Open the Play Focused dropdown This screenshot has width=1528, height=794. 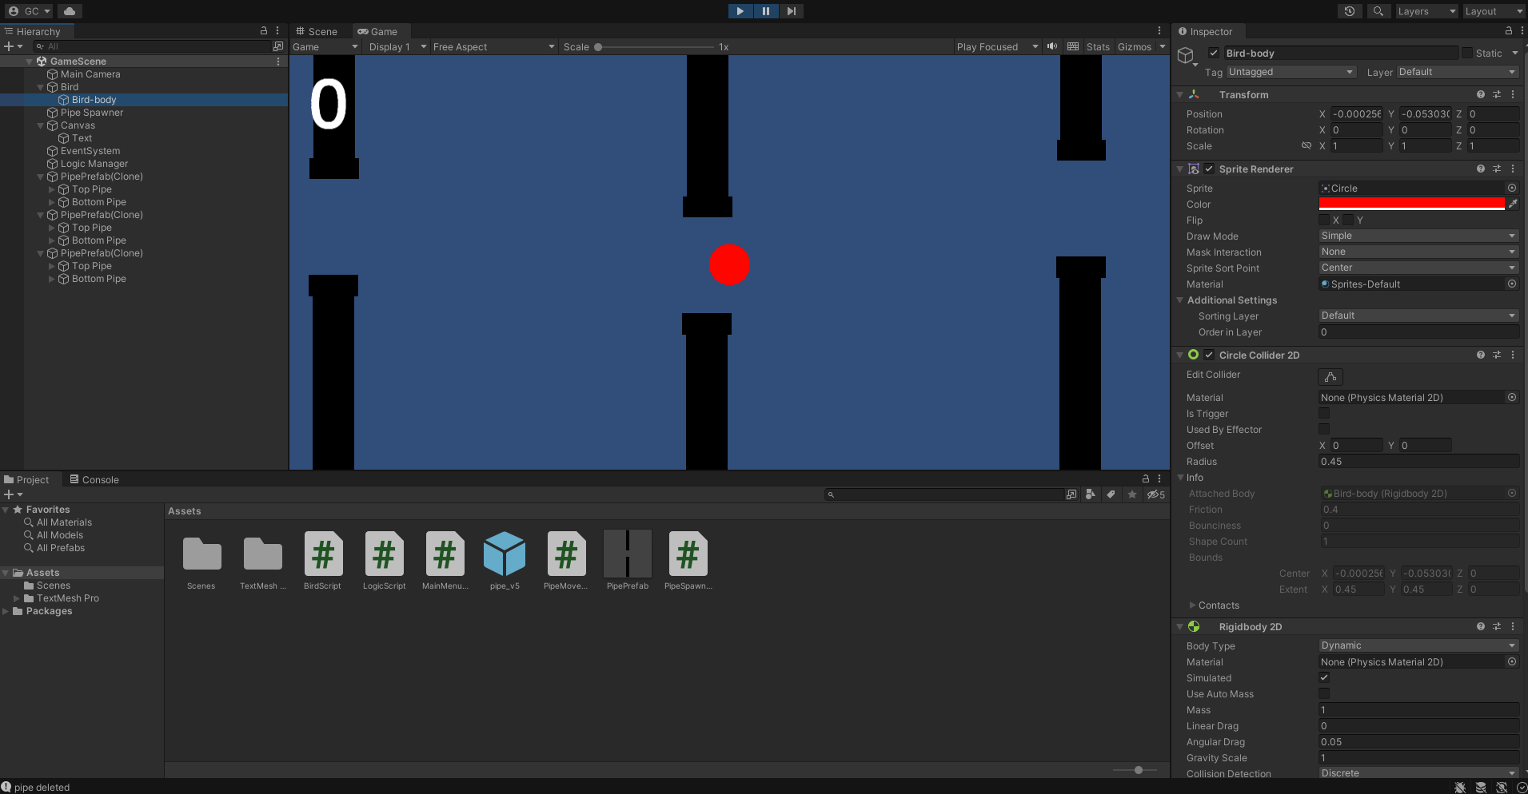pos(997,47)
